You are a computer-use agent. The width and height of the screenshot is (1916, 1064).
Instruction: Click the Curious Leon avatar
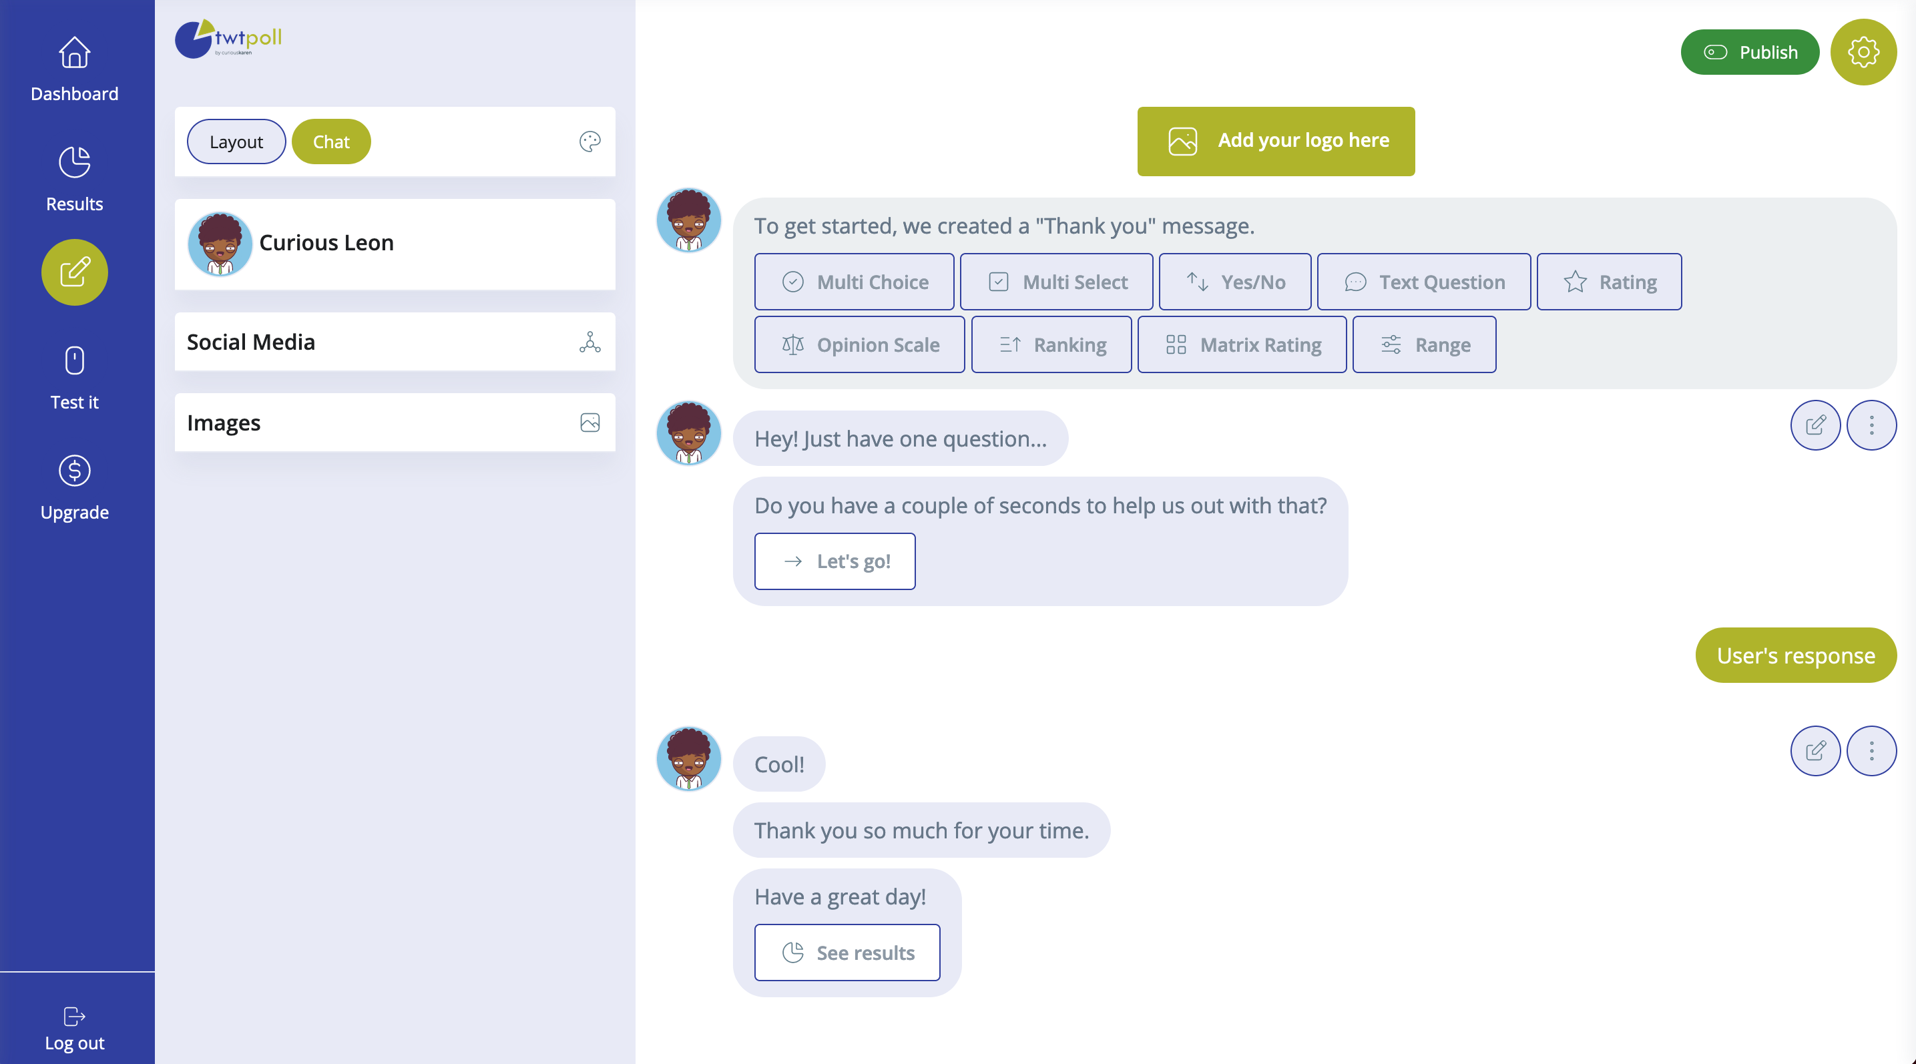[x=220, y=243]
